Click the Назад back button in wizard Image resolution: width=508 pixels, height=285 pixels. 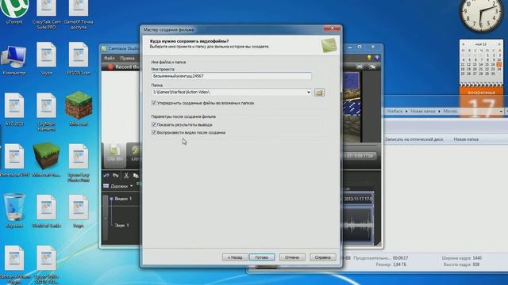click(x=235, y=257)
